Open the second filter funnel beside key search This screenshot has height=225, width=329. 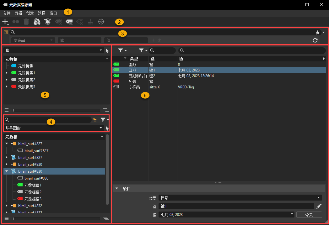tap(143, 50)
